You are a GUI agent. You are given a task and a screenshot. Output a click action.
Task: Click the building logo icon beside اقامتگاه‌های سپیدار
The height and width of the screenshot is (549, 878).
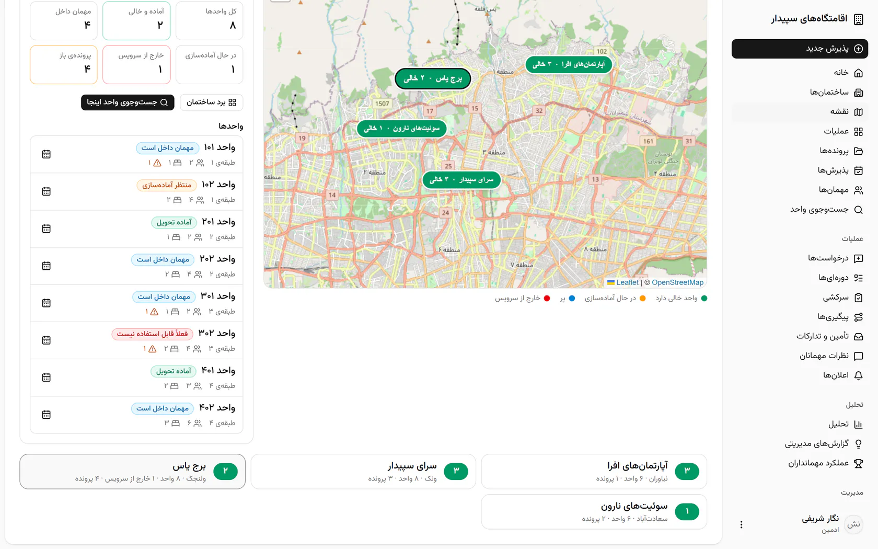[x=858, y=19]
